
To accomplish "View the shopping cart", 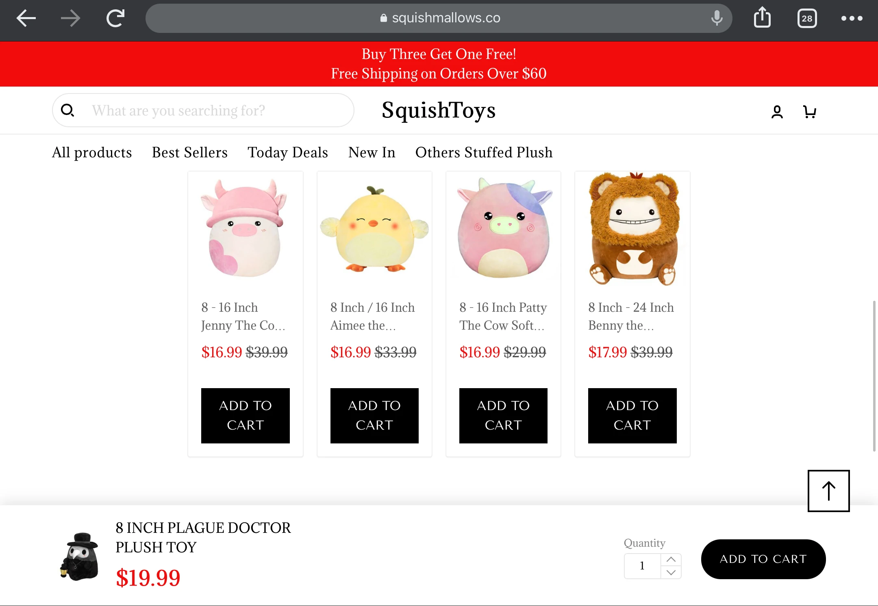I will tap(810, 111).
